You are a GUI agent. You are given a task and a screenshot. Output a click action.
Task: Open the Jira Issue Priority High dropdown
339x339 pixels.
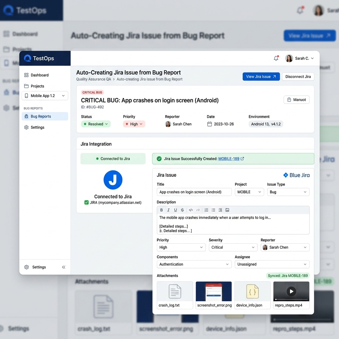(x=181, y=247)
